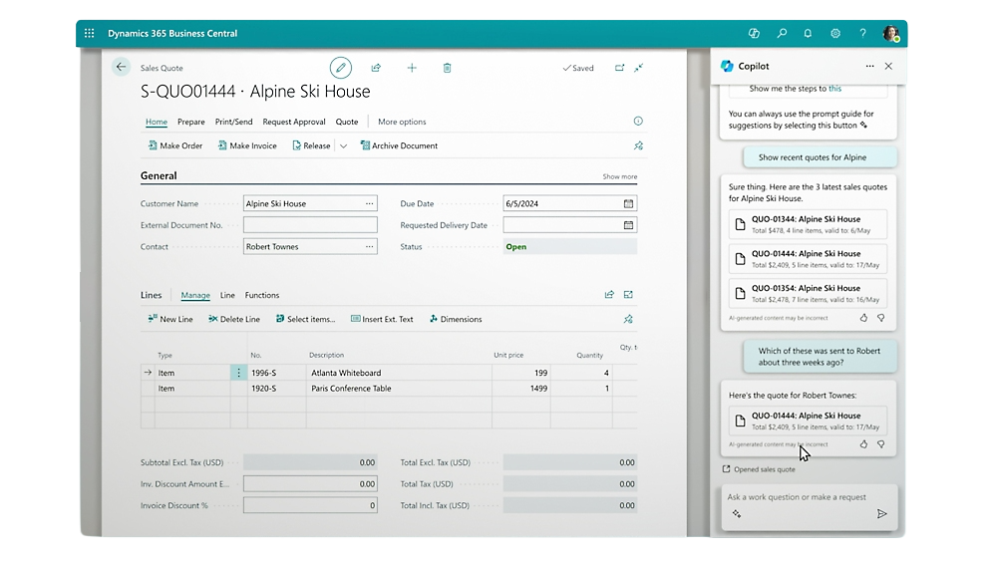Expand the Release dropdown chevron

[x=343, y=146]
